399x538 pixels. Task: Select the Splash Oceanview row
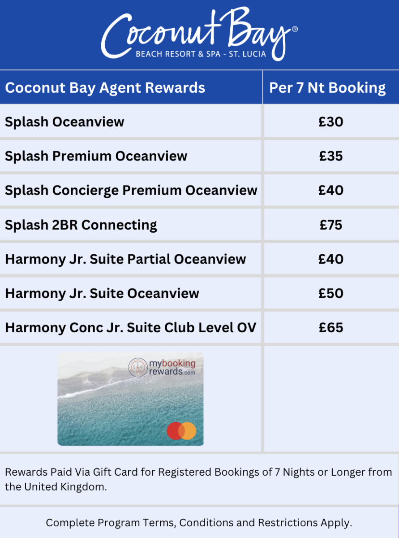pos(199,121)
